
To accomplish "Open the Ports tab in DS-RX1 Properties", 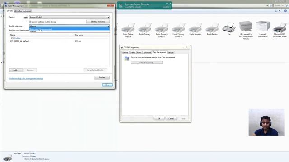I will click(139, 53).
